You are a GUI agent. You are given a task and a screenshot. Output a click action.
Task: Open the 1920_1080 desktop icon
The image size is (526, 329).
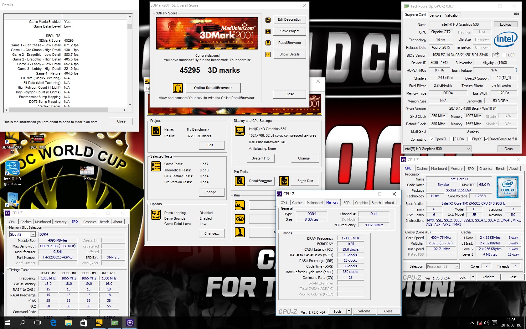(37, 142)
